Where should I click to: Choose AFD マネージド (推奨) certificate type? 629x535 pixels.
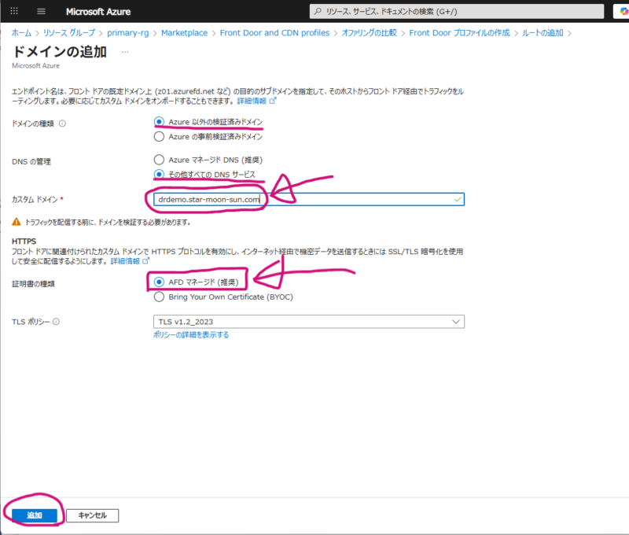[x=160, y=282]
